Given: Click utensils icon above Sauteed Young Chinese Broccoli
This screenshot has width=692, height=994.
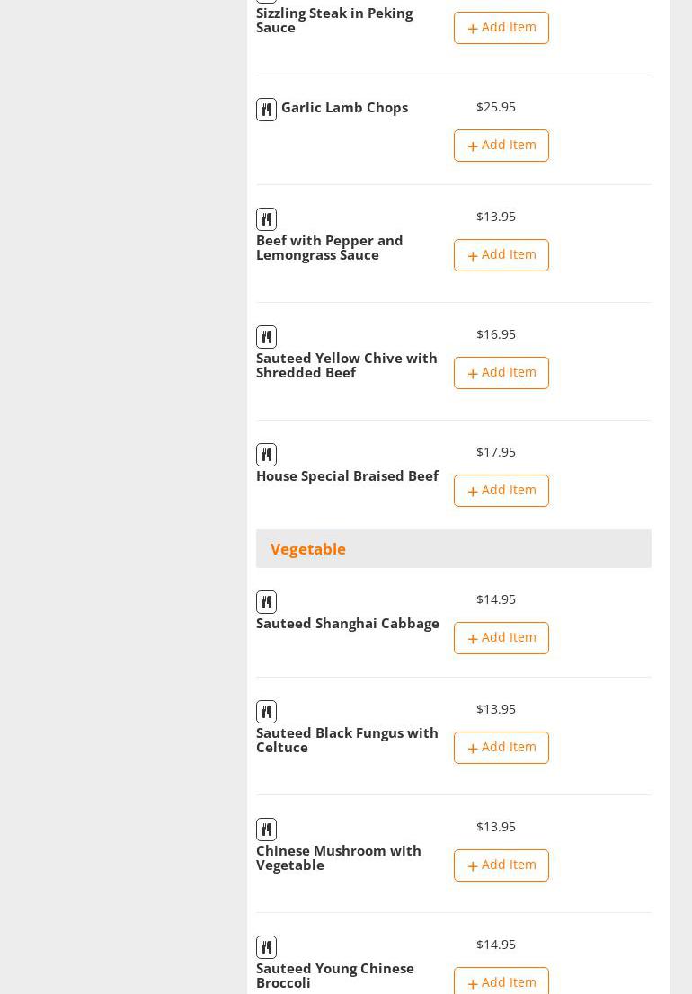Looking at the screenshot, I should pyautogui.click(x=266, y=947).
